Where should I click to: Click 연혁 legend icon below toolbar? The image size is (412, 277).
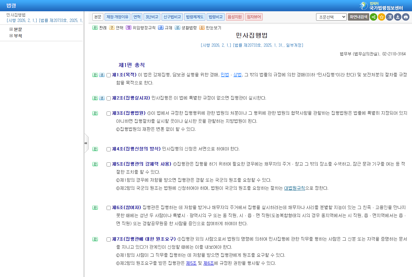[x=112, y=28]
